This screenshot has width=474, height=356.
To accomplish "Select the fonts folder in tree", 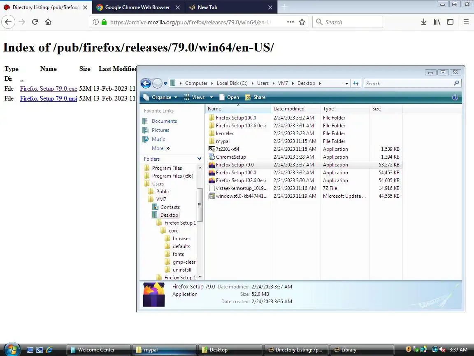I will pos(178,254).
